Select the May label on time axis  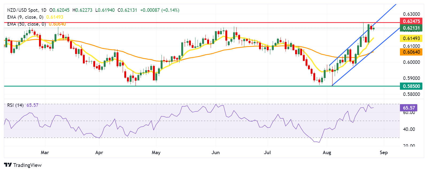[156, 153]
